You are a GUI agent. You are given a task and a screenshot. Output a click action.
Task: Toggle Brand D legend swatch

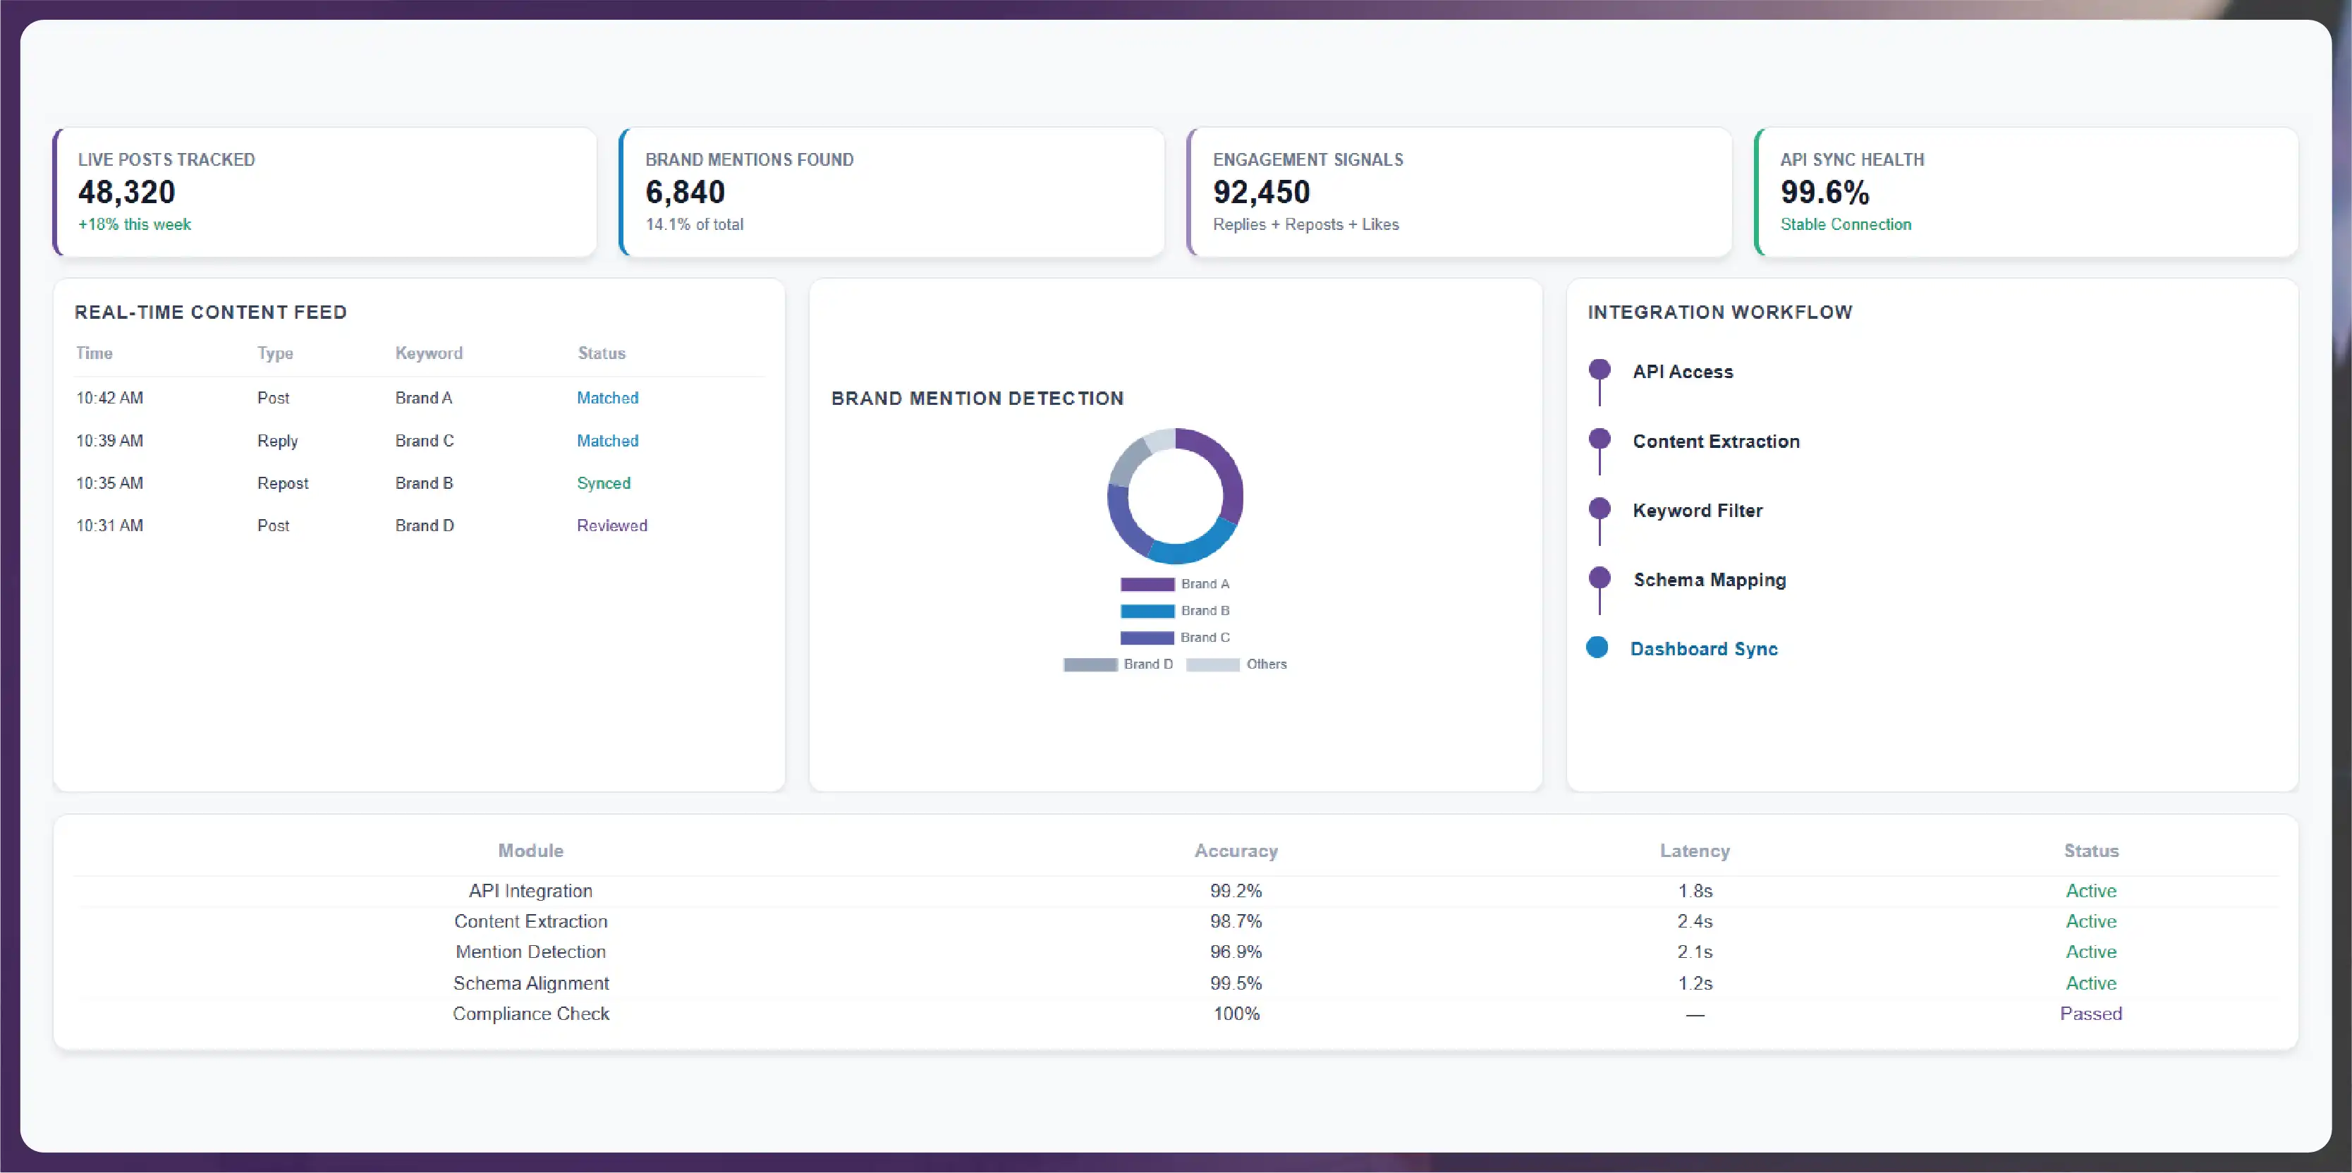(1090, 664)
